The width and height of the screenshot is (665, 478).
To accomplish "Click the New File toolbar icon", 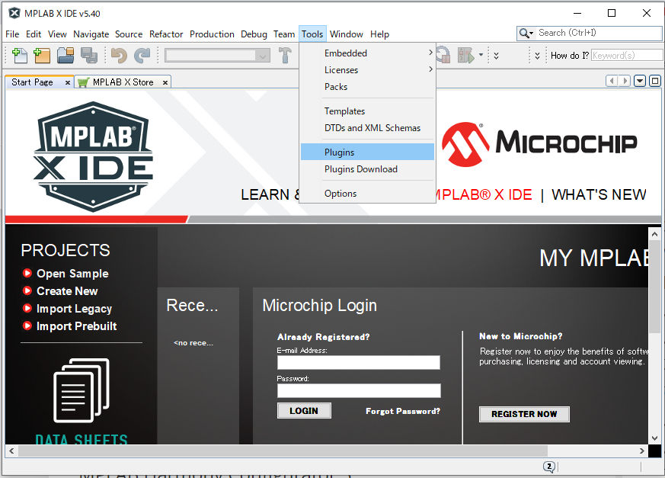I will coord(18,55).
